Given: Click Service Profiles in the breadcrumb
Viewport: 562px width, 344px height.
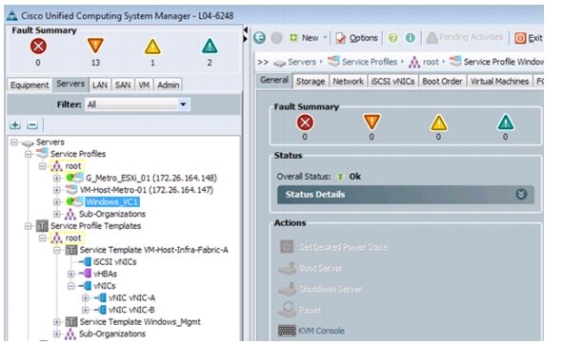Looking at the screenshot, I should 370,62.
